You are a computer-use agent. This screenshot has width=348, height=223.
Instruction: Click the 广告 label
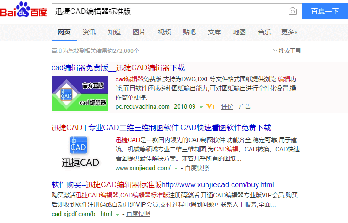(x=245, y=106)
